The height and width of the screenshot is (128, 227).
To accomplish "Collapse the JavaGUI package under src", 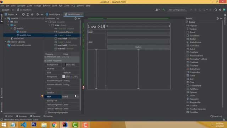I will [11, 28].
